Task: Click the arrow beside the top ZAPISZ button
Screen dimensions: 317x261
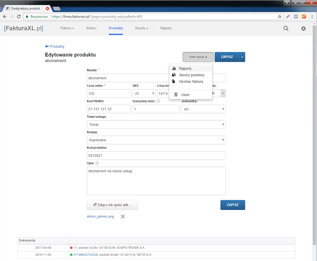Action: pos(242,57)
